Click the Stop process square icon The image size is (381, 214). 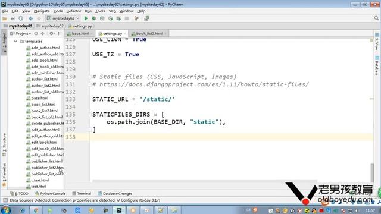pos(127,18)
